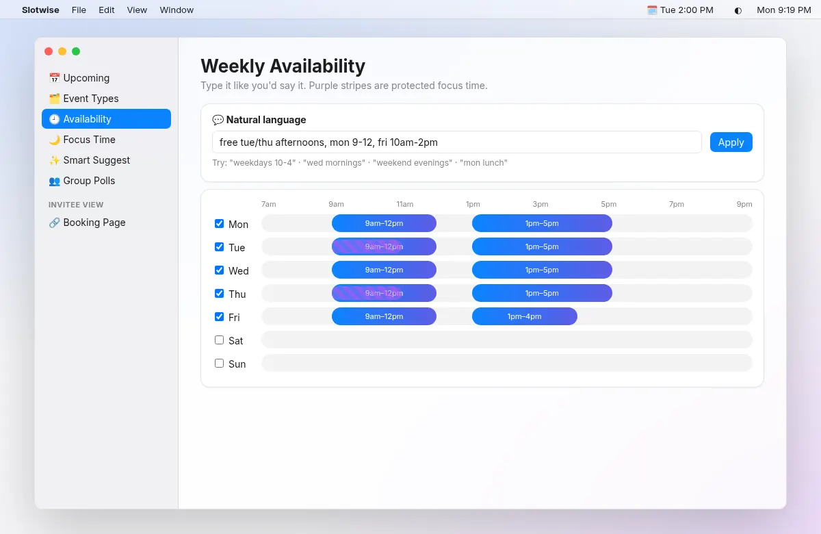
Task: Select Thursday's striped 9am–12pm focus block
Action: 384,293
